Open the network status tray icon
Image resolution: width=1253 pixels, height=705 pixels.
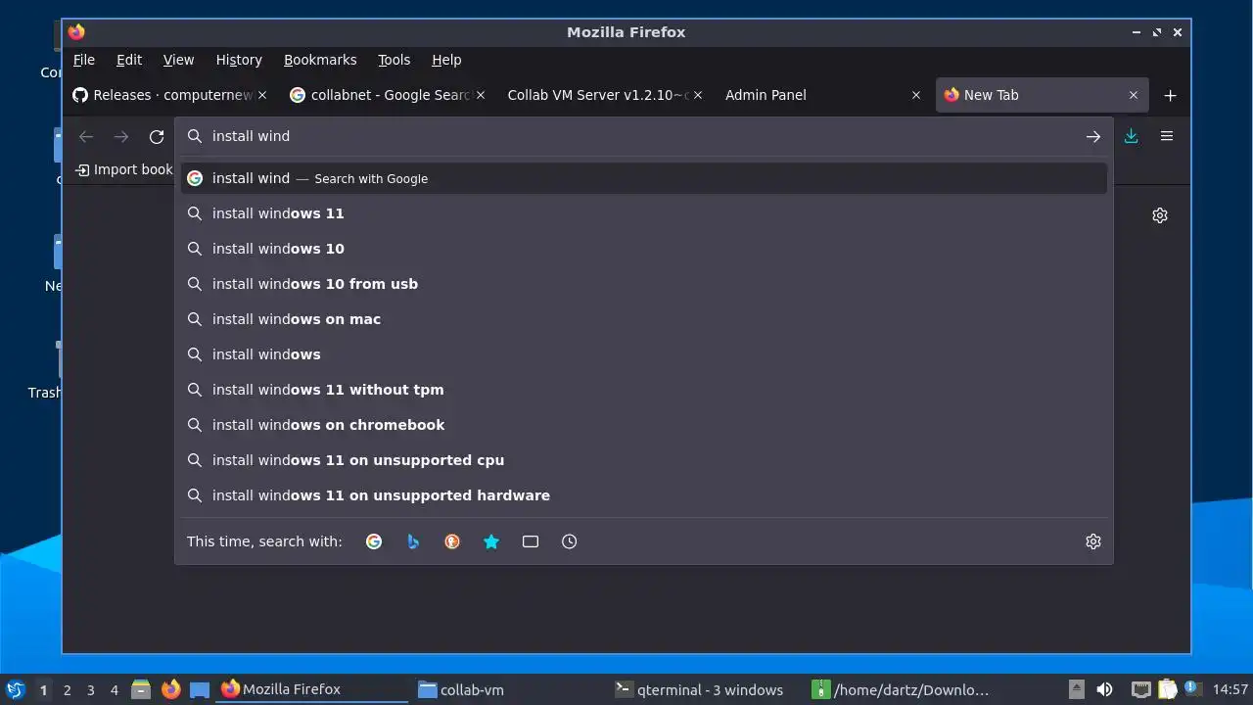[x=1140, y=689]
